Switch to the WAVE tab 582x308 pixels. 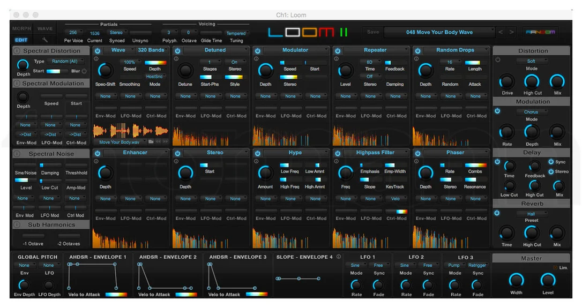coord(45,28)
